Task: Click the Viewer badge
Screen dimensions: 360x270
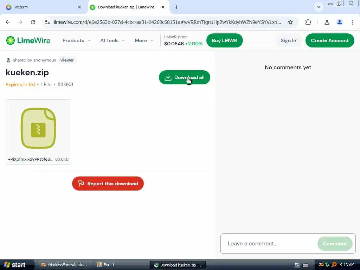Action: click(67, 60)
